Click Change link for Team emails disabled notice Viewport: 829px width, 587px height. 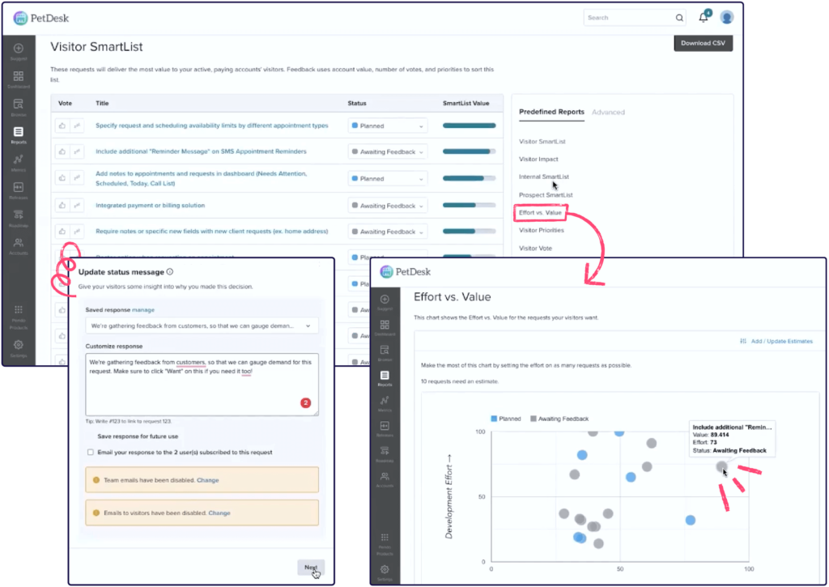[x=208, y=480]
